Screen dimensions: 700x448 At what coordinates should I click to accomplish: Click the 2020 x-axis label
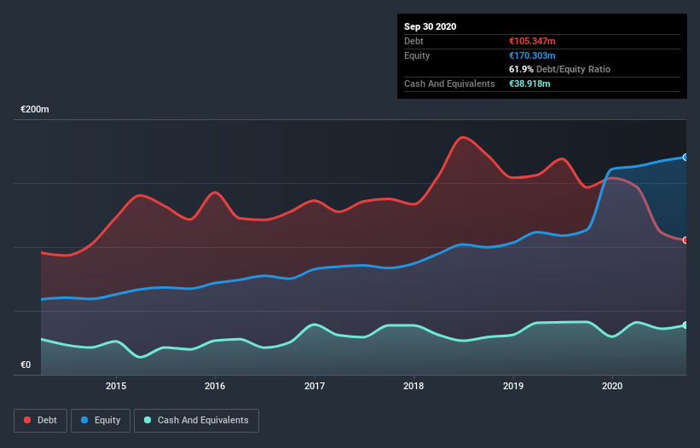[x=612, y=386]
